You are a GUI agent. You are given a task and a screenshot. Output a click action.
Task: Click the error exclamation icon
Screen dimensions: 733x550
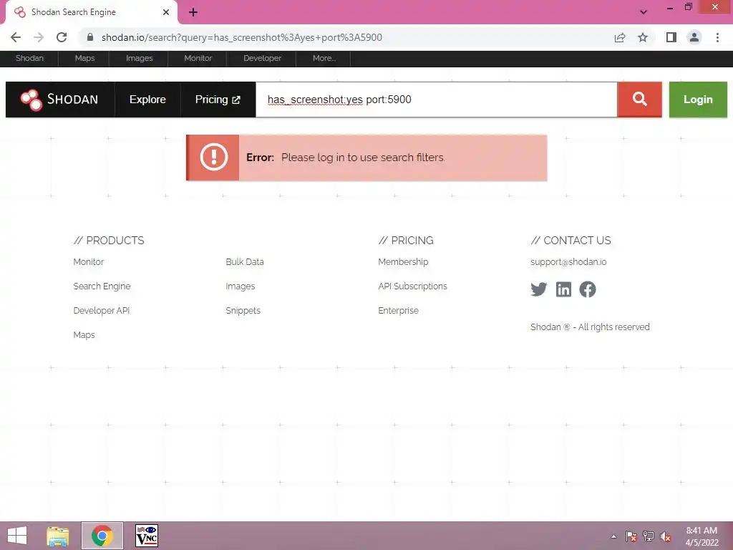pos(213,157)
